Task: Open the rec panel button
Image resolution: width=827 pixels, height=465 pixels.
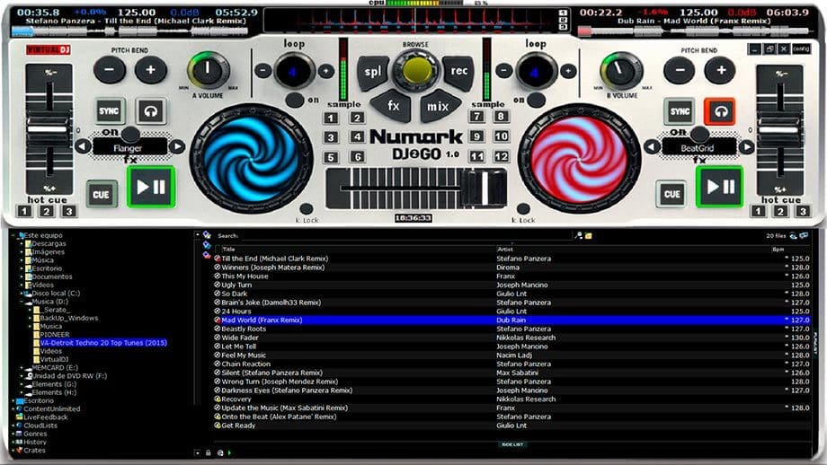Action: pyautogui.click(x=458, y=72)
